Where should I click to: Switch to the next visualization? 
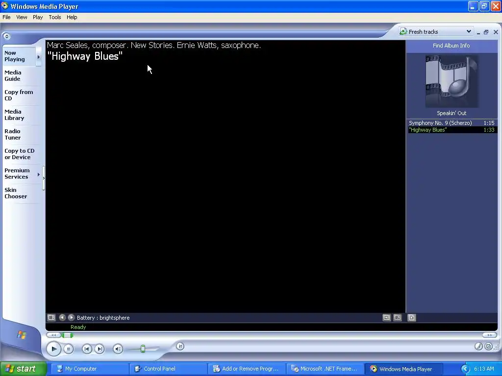tap(71, 317)
